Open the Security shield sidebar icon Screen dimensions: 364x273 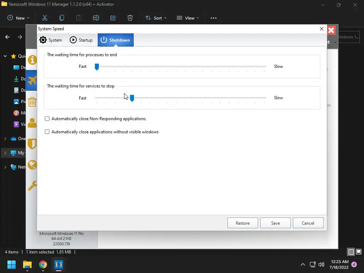pyautogui.click(x=32, y=144)
